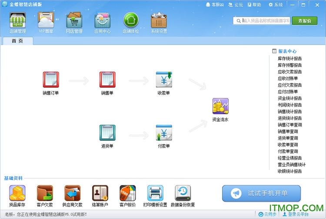Open 利润统计报告 report link
This screenshot has width=326, height=219.
[x=289, y=105]
